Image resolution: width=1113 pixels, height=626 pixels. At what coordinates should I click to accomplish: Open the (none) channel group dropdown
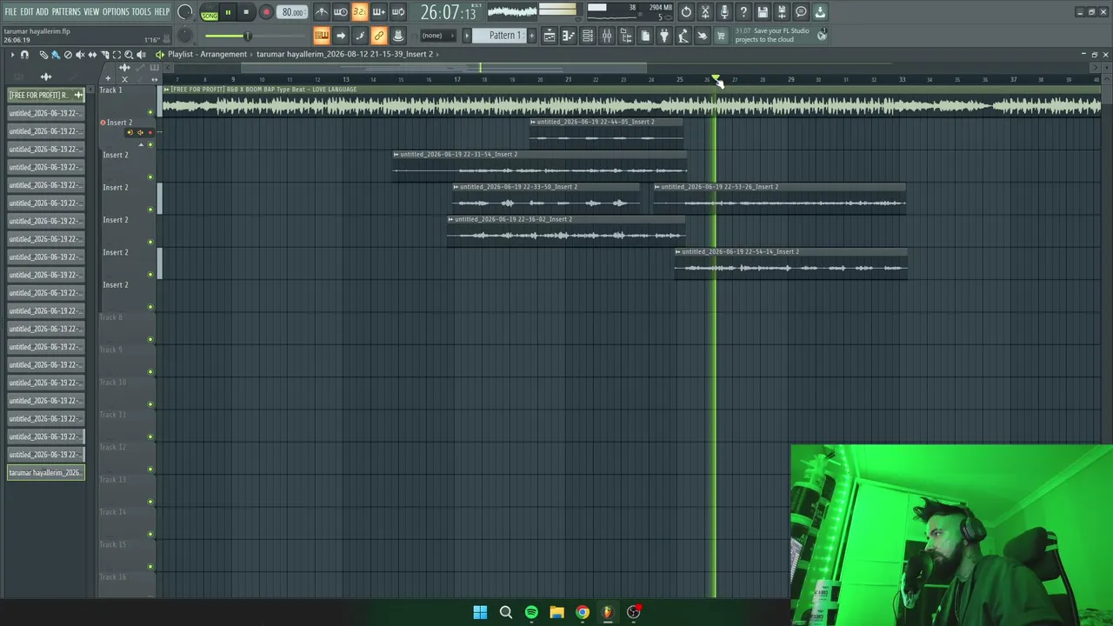[437, 36]
